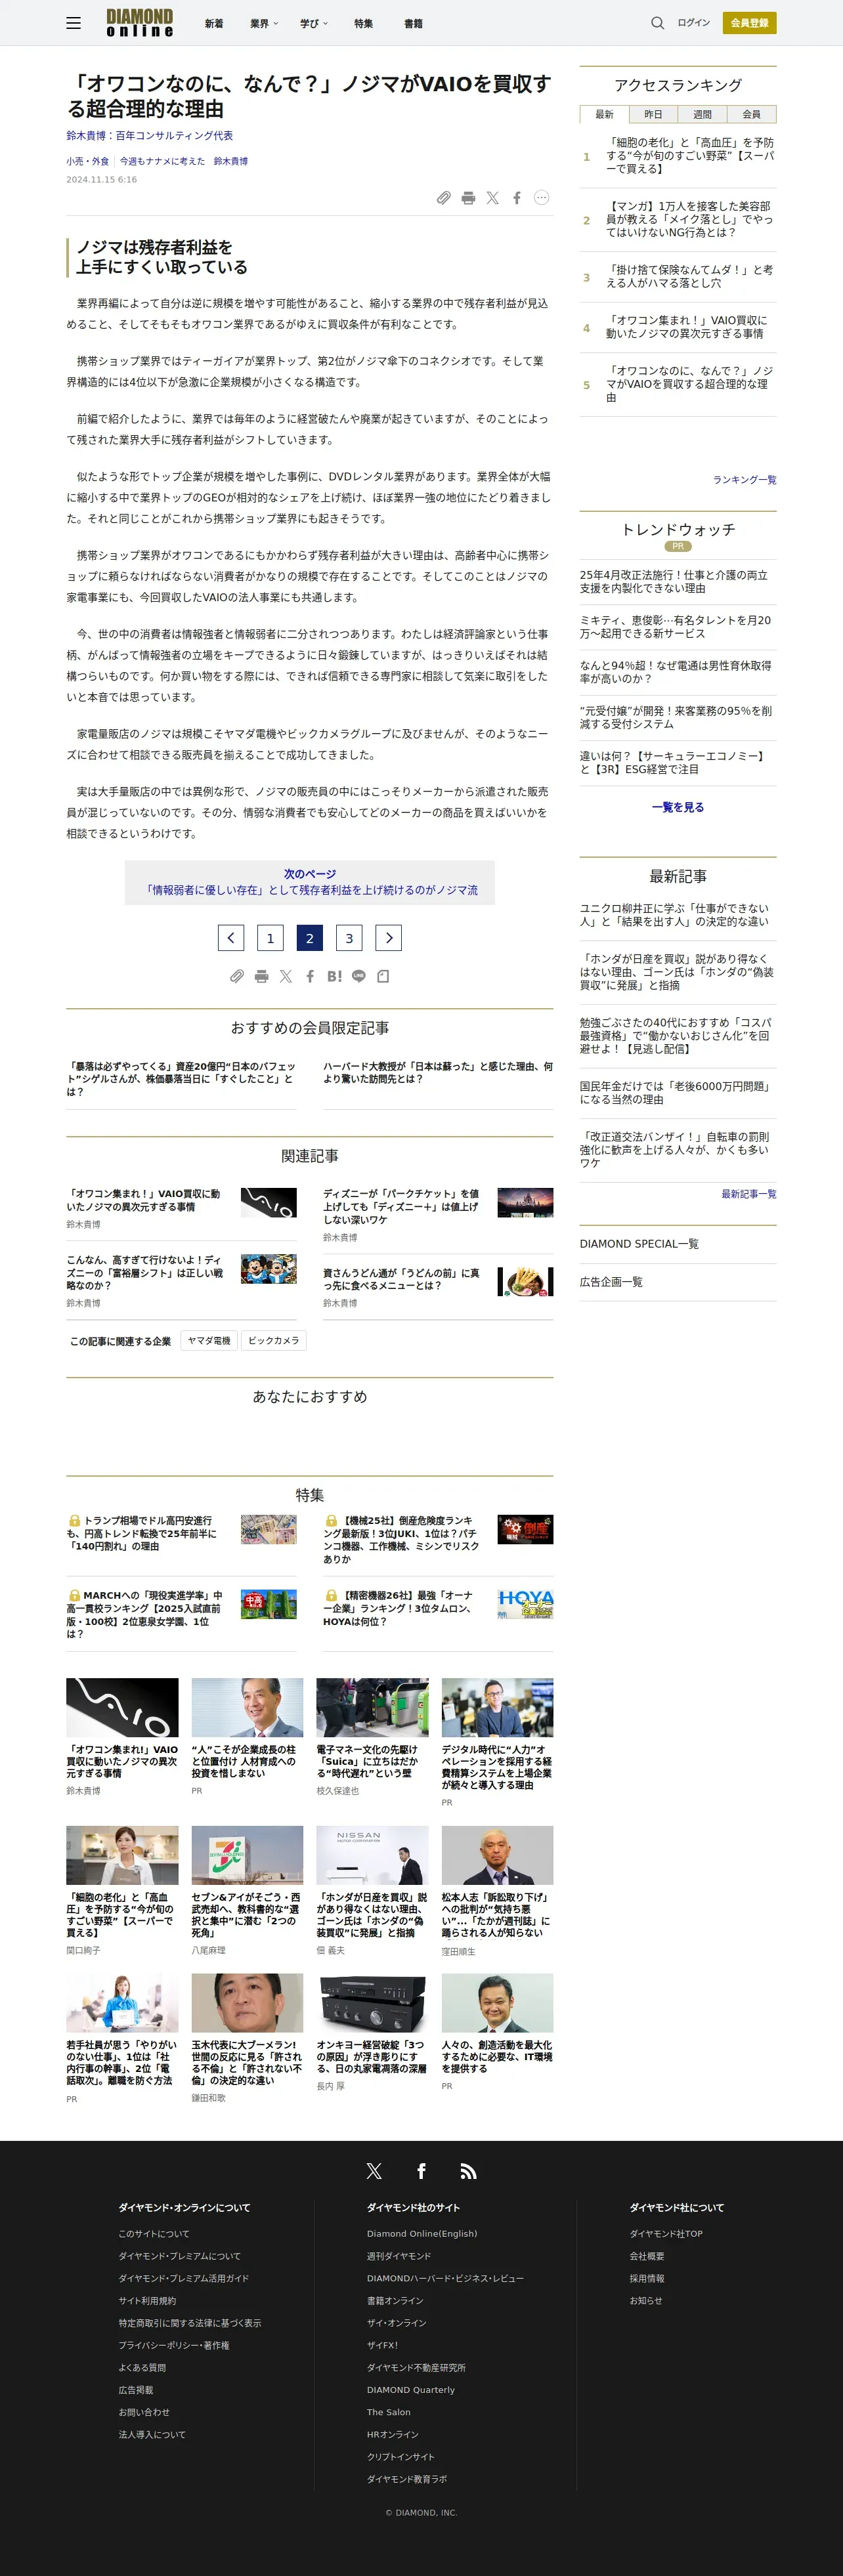
Task: Open 特集 in the header menu
Action: point(363,23)
